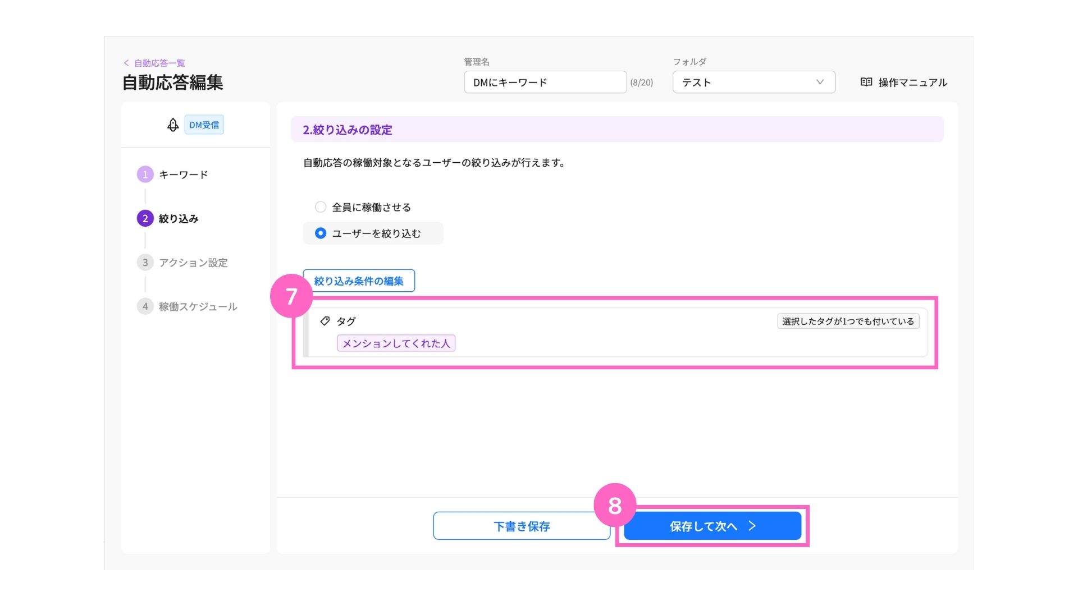Screen dimensions: 1078x606
Task: Click the 2.絞り込みの設定 section header
Action: point(617,130)
